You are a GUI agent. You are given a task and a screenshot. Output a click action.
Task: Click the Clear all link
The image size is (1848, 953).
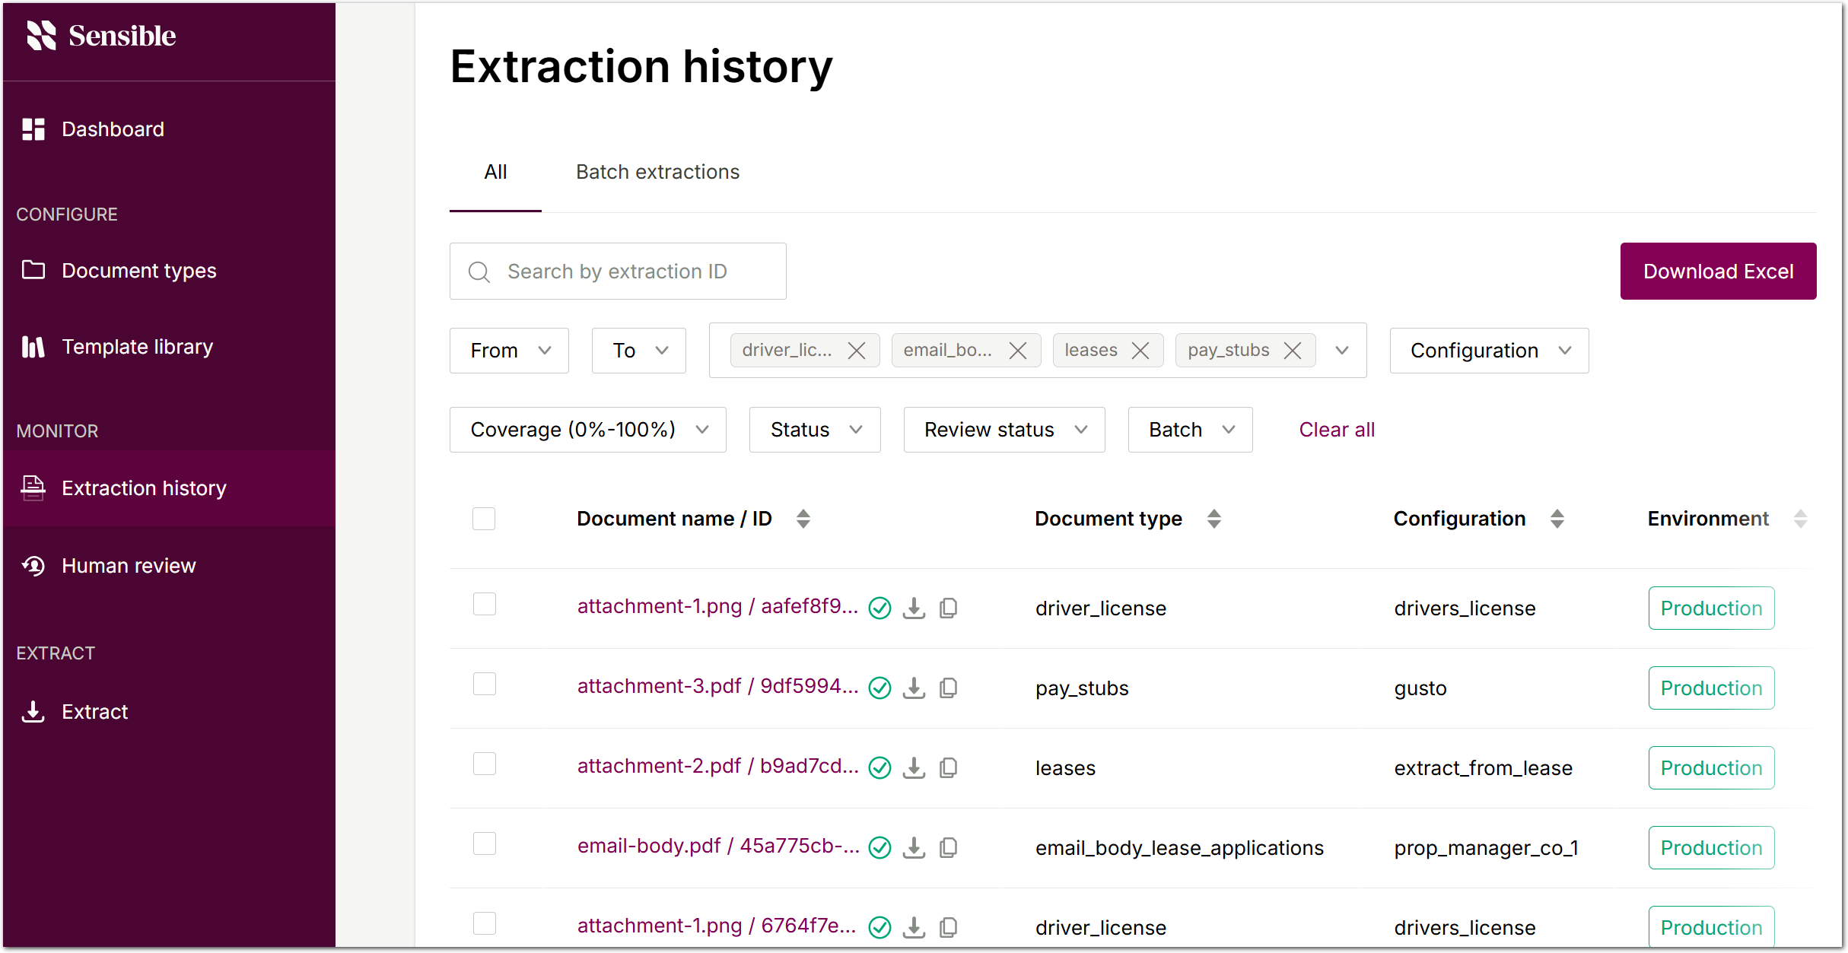pos(1337,430)
